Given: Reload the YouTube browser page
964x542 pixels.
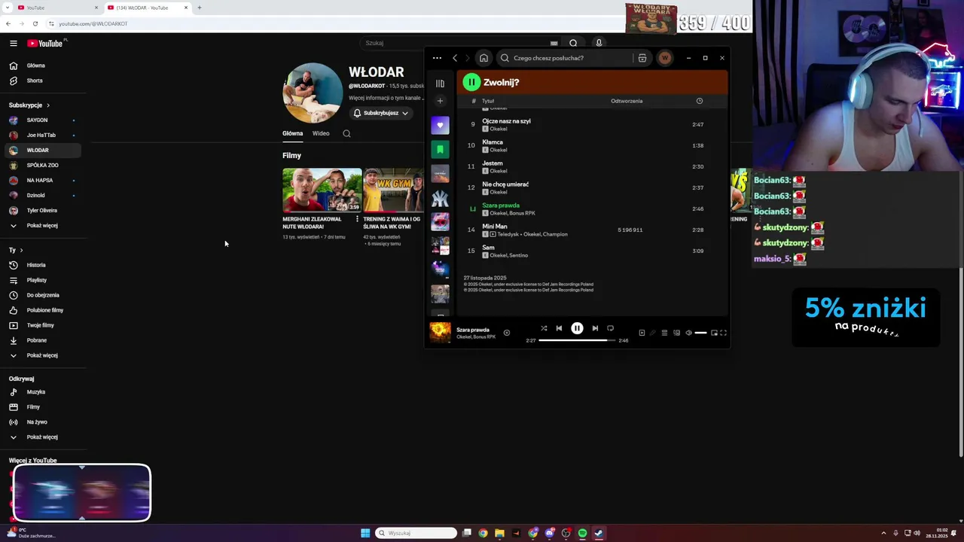Looking at the screenshot, I should [x=35, y=23].
